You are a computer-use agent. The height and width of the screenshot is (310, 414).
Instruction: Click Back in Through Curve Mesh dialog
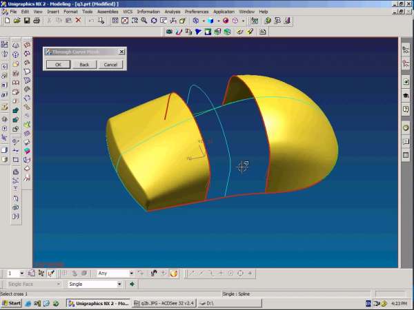(x=84, y=65)
